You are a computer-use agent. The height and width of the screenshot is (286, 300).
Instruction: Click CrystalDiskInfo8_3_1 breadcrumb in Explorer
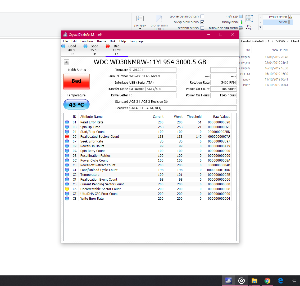coord(255,41)
